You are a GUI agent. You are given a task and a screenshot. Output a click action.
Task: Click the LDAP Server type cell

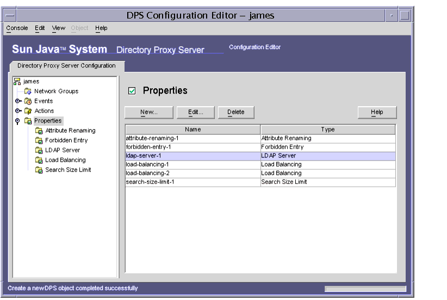pos(328,156)
